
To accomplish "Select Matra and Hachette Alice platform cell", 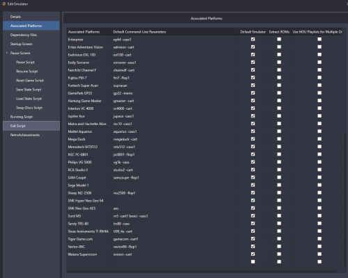I will tap(89, 124).
